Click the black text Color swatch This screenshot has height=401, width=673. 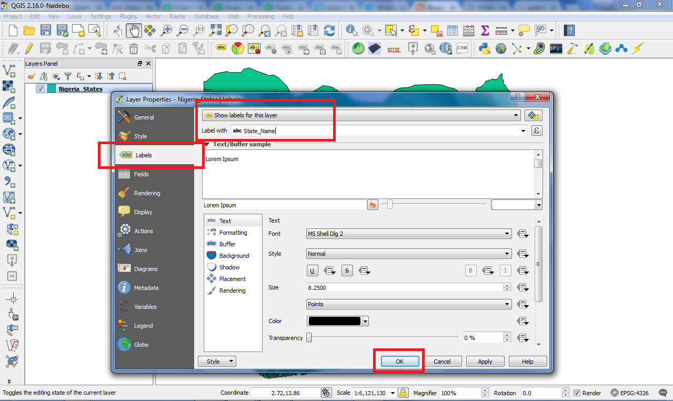pyautogui.click(x=335, y=321)
